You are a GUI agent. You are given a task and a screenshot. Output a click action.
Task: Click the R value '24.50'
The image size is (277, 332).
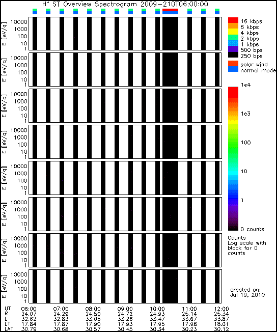click(x=93, y=314)
